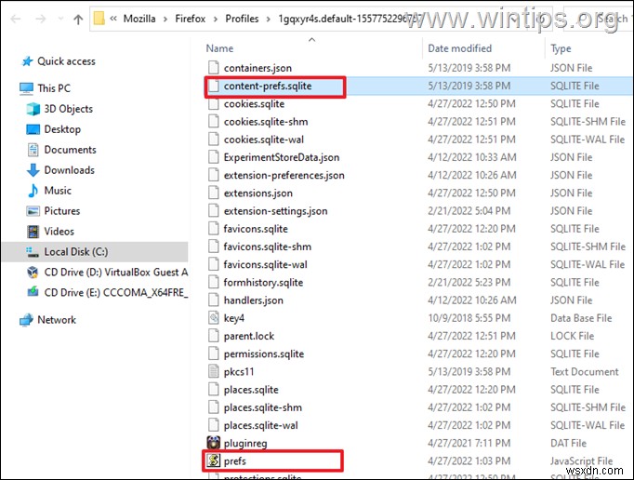This screenshot has width=634, height=480.
Task: Open Downloads in the sidebar
Action: pos(69,170)
